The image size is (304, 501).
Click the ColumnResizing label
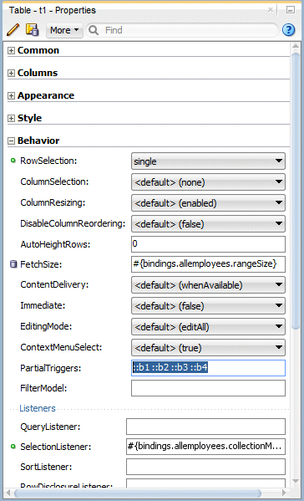[53, 202]
